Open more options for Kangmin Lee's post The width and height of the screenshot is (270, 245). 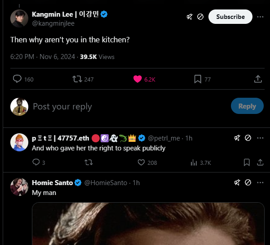tap(260, 17)
